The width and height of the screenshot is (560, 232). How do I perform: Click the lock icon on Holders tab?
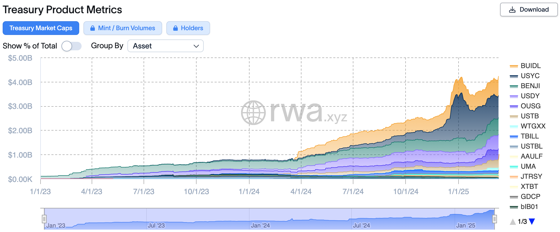coord(175,28)
